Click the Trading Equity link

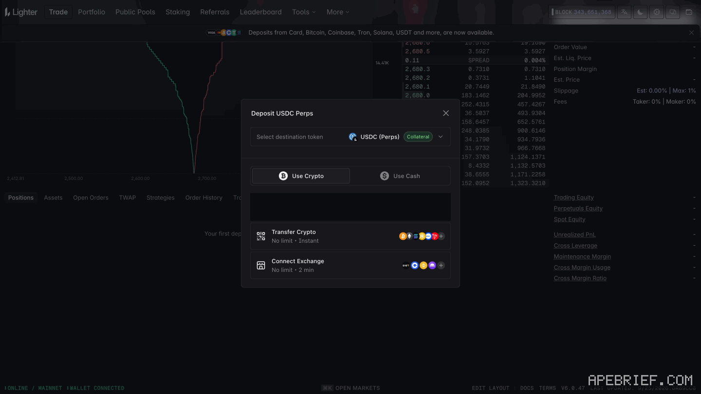click(574, 197)
